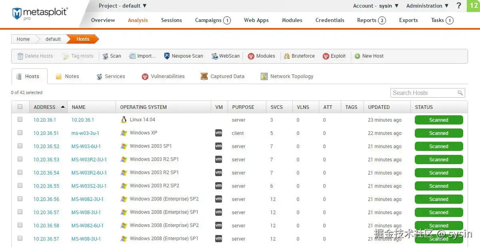Click the Windows icon for MS-W082-6U-1
Viewport: 480px width, 247px height.
(124, 225)
